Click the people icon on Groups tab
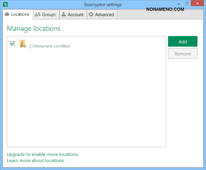 (x=37, y=15)
